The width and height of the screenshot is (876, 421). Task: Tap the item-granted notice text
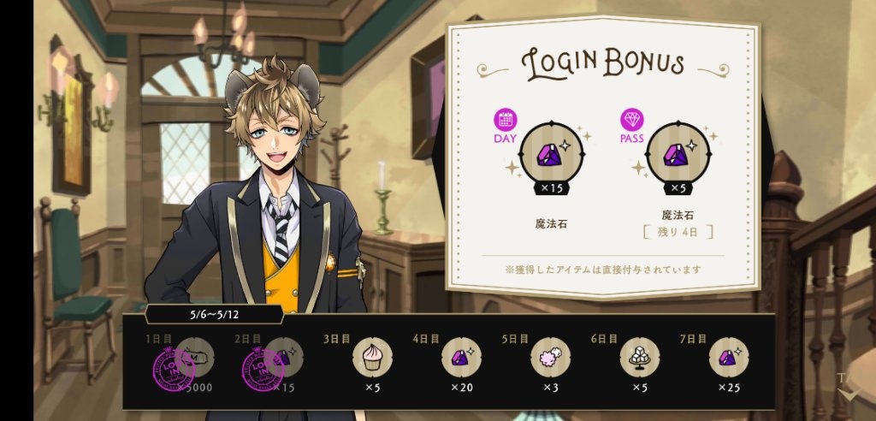(603, 270)
